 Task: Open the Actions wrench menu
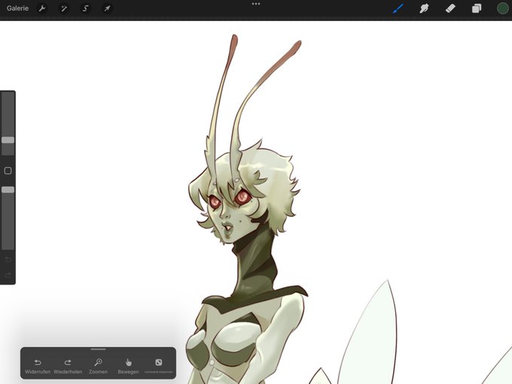coord(42,8)
